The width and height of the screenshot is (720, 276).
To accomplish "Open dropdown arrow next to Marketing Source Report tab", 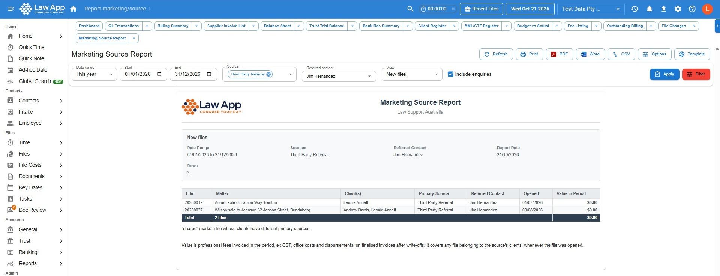I will click(x=134, y=38).
